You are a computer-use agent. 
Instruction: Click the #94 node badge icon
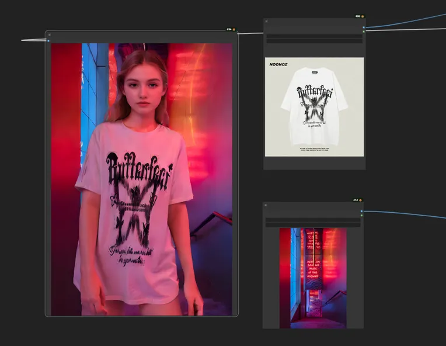[x=234, y=29]
